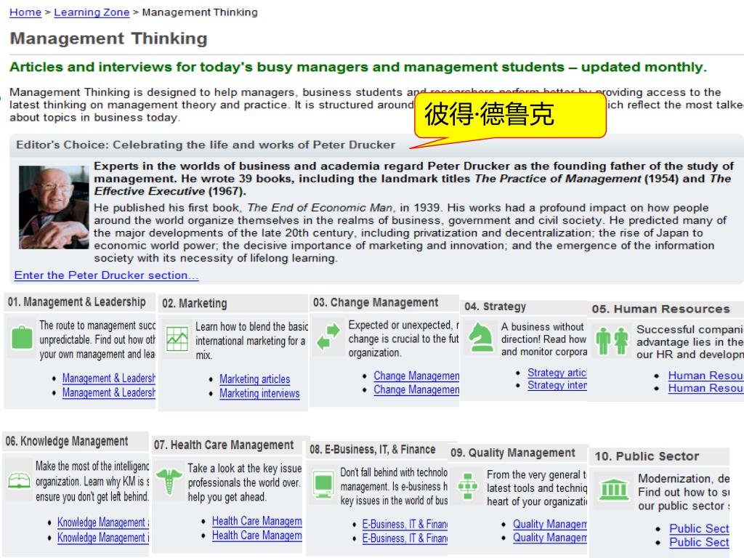Open Strategy interviews link
The width and height of the screenshot is (744, 558).
tap(557, 385)
